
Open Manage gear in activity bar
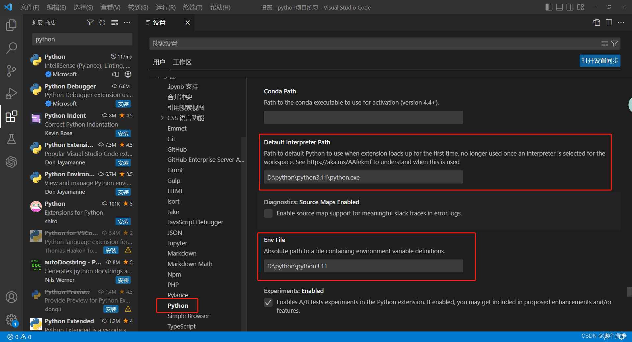pos(11,320)
